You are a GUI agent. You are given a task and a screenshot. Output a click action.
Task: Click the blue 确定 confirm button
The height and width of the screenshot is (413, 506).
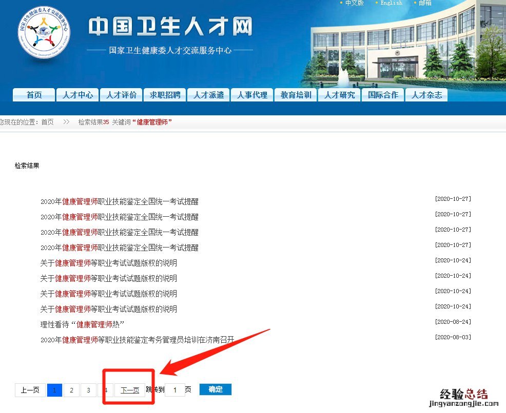pos(216,389)
